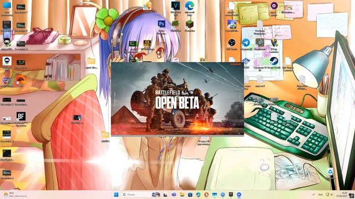Open the black BF Battlefield desktop shortcut
The height and width of the screenshot is (199, 355).
21,117
